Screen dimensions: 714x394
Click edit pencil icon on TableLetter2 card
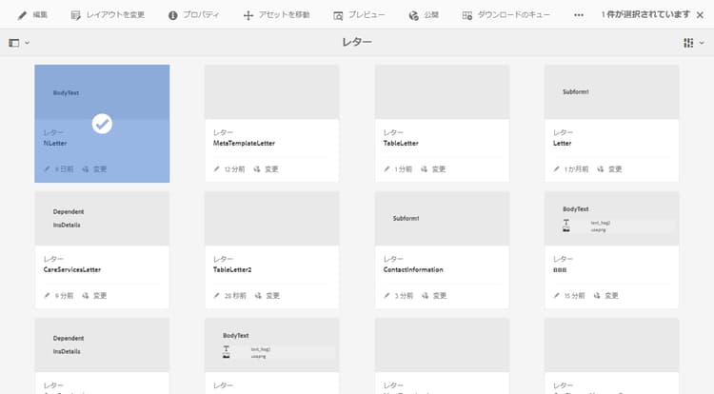click(x=216, y=295)
